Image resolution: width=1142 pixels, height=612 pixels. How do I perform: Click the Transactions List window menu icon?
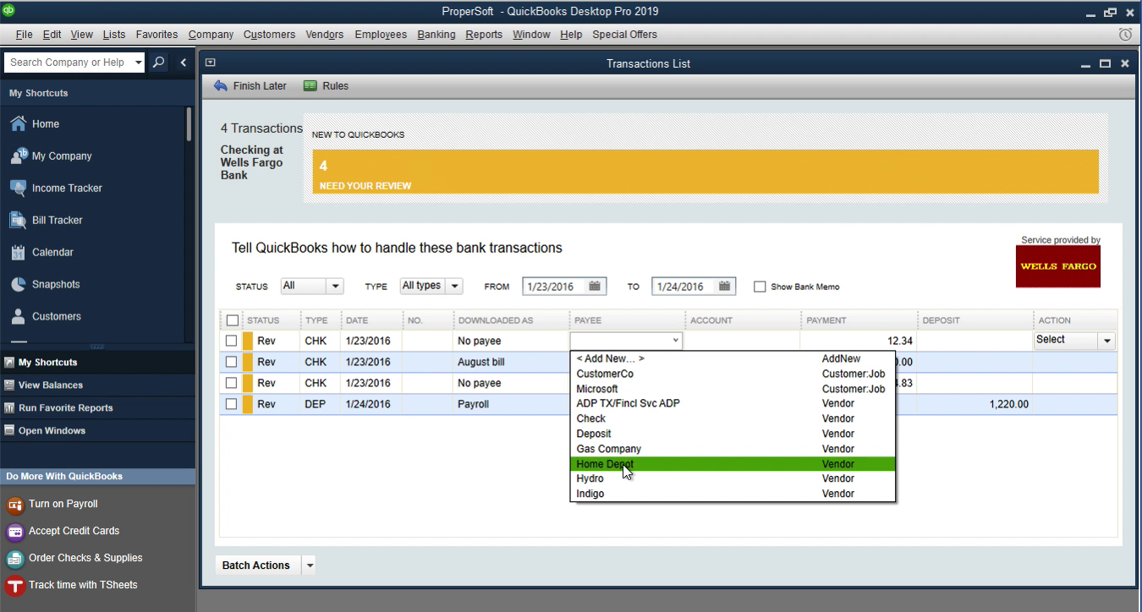click(x=211, y=63)
